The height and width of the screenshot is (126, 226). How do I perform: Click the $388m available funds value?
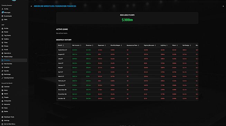(127, 20)
